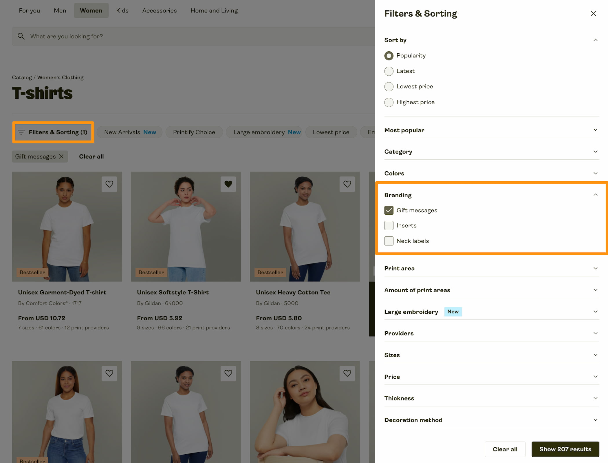
Task: Open Unisex Softstyle T-Shirt product image
Action: (x=186, y=227)
